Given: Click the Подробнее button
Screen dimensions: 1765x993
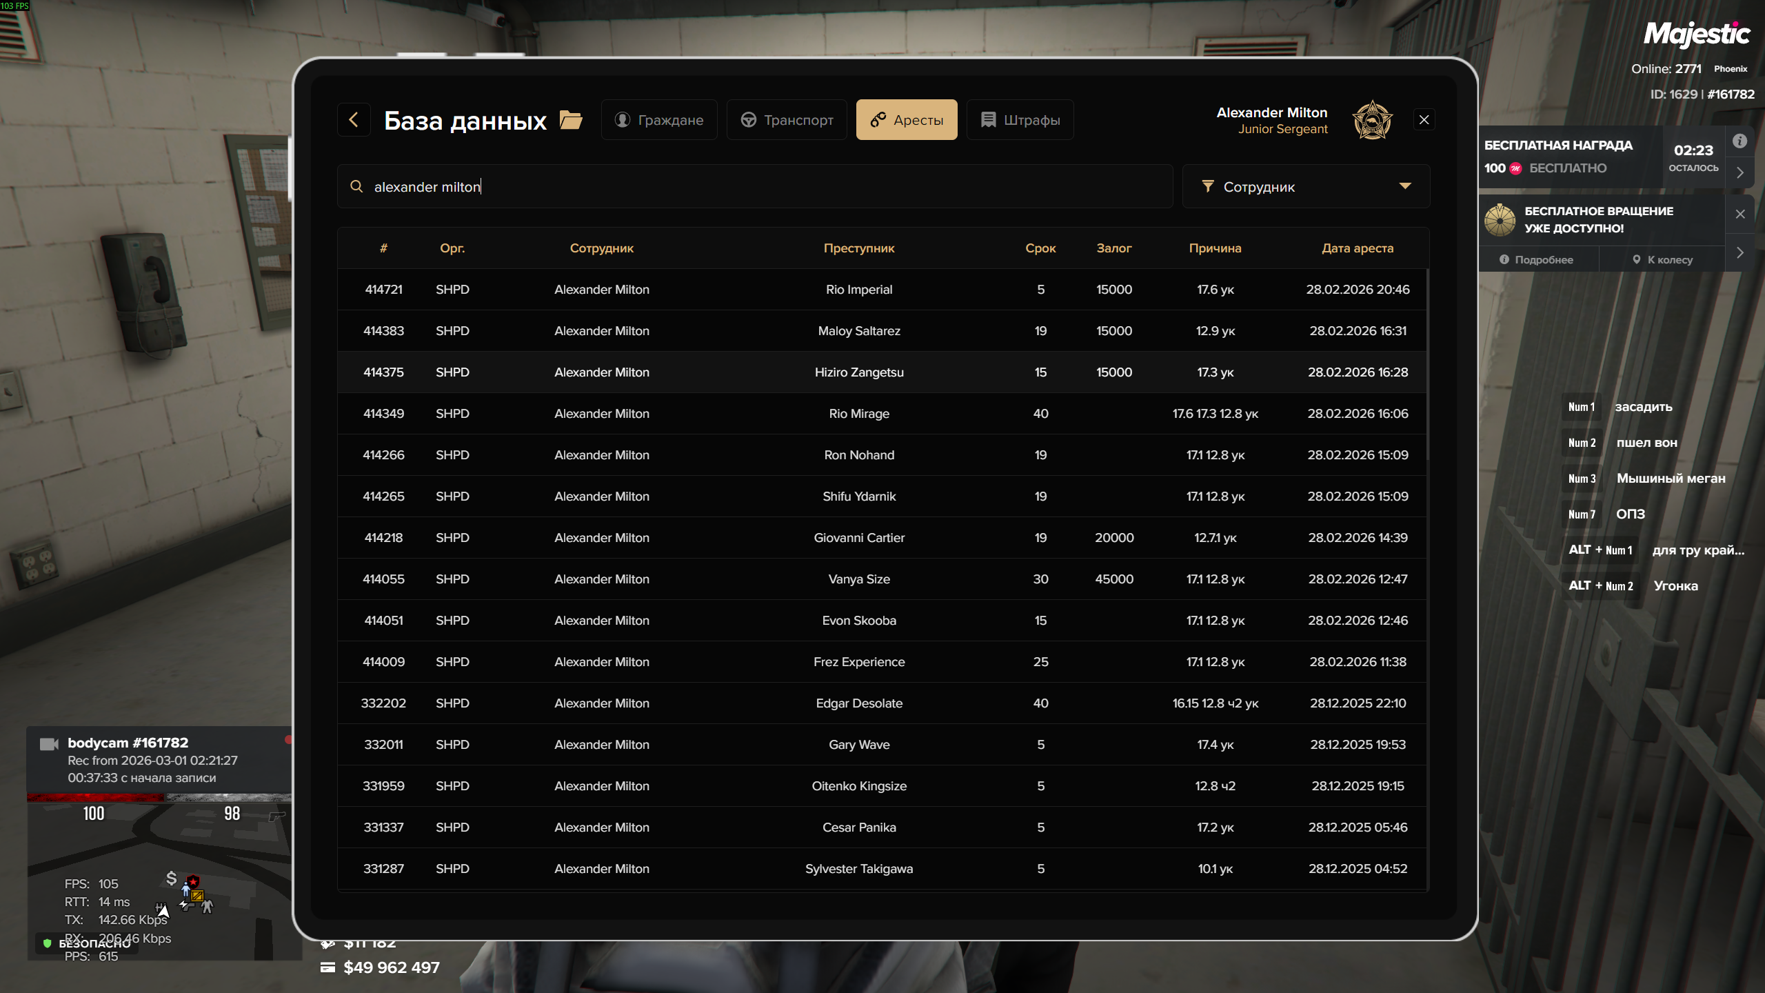Looking at the screenshot, I should 1537,260.
